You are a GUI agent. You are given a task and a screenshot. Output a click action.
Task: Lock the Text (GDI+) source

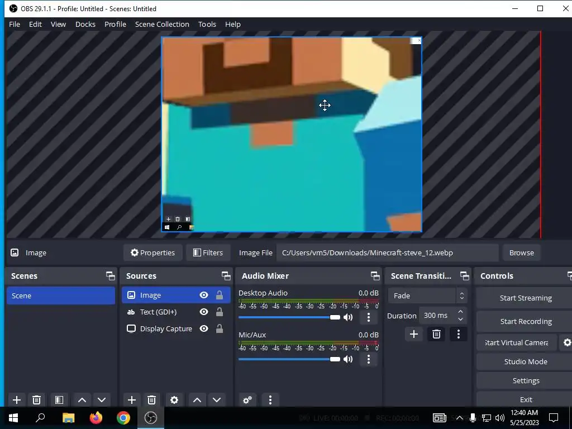(x=219, y=312)
